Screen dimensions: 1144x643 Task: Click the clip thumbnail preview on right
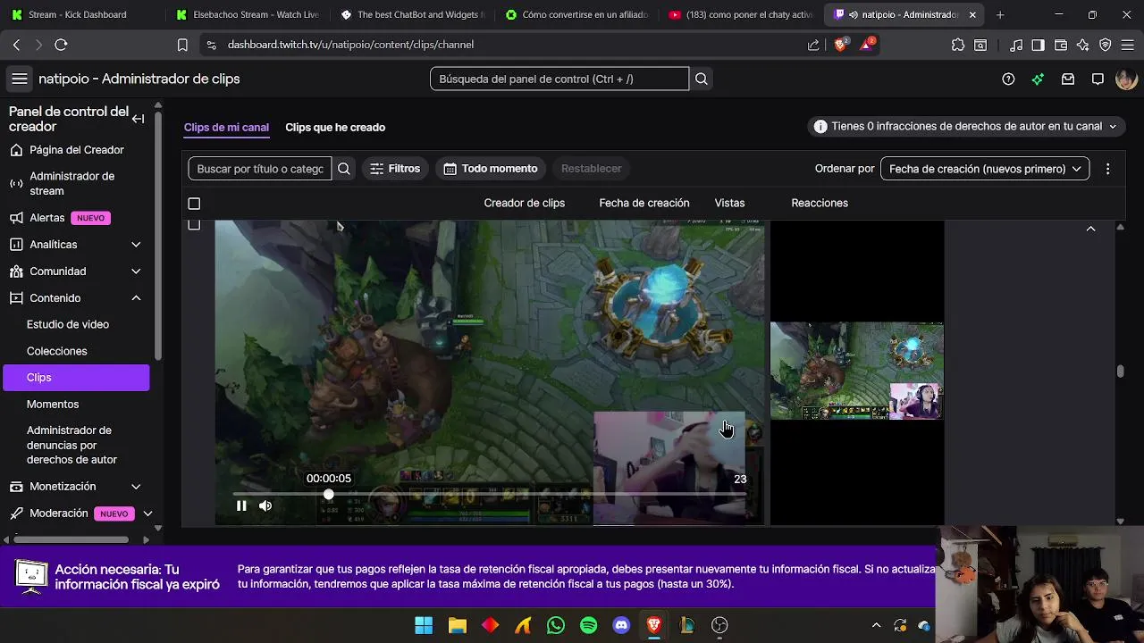[x=857, y=371]
